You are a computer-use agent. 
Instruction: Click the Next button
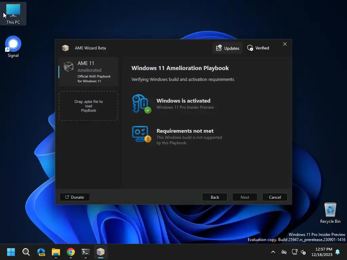[x=245, y=197]
